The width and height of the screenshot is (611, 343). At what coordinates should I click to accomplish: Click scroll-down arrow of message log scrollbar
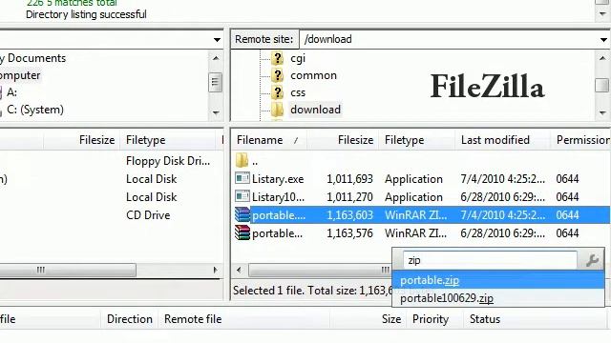pos(602,14)
